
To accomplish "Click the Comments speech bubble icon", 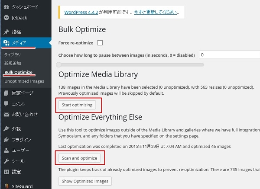I will (6, 104).
